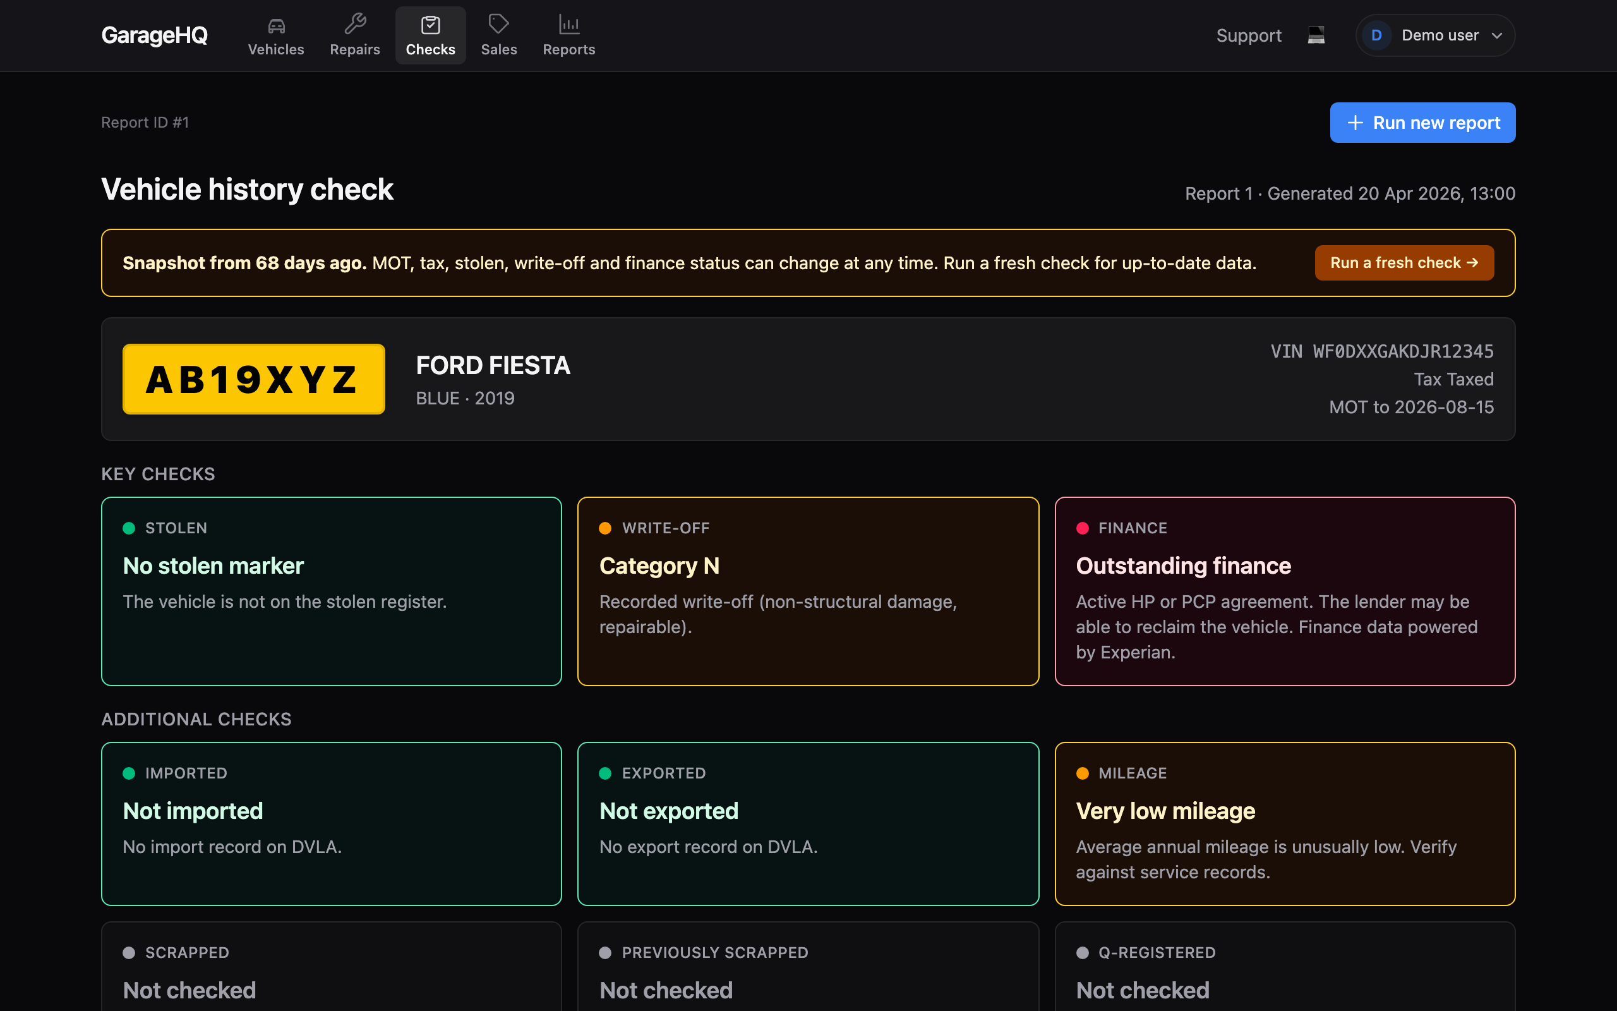Click the orange dot beside WRITE-OFF

(605, 528)
